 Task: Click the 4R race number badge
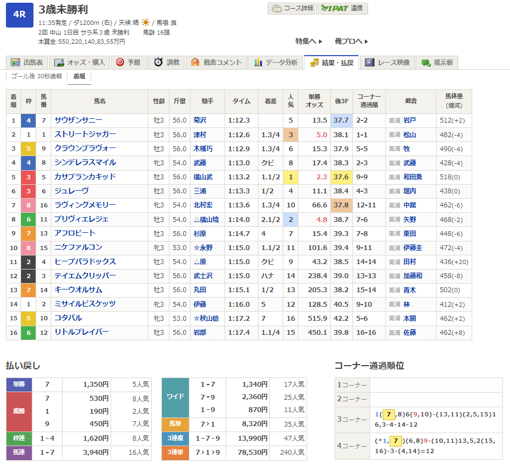point(19,15)
